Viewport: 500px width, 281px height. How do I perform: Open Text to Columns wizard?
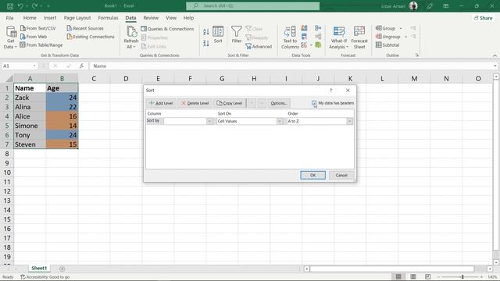click(290, 37)
